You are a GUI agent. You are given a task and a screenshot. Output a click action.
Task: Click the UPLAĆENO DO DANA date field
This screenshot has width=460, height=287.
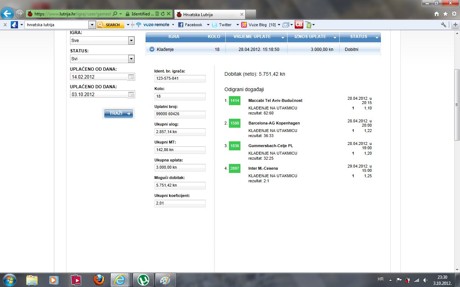click(99, 94)
